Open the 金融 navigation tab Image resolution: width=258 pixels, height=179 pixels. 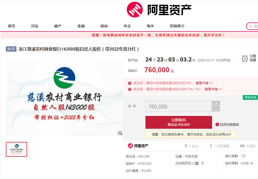pyautogui.click(x=81, y=26)
